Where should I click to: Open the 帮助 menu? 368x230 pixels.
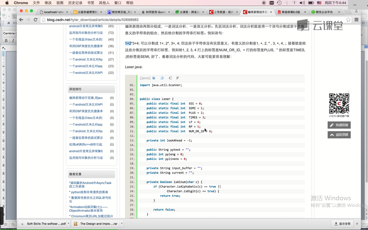(x=130, y=3)
